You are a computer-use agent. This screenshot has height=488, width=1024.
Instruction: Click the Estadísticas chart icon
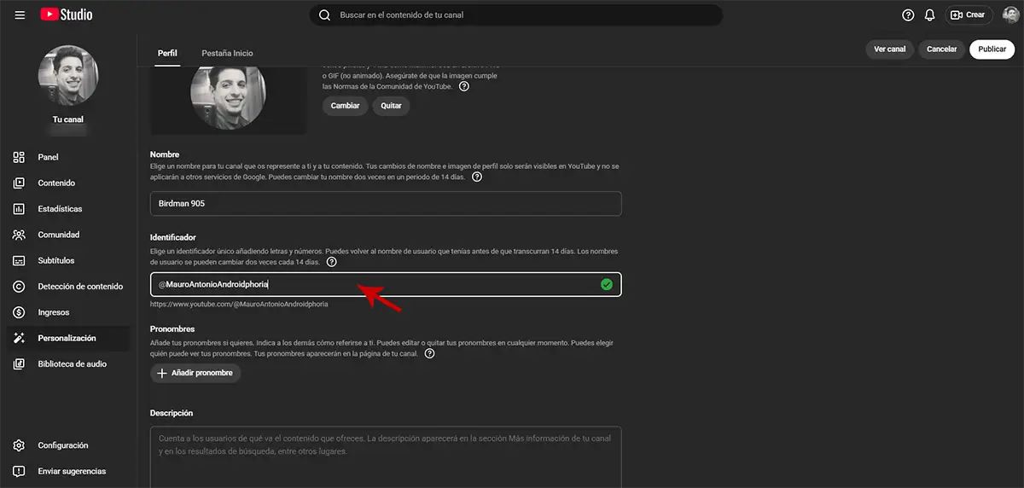[x=19, y=208]
